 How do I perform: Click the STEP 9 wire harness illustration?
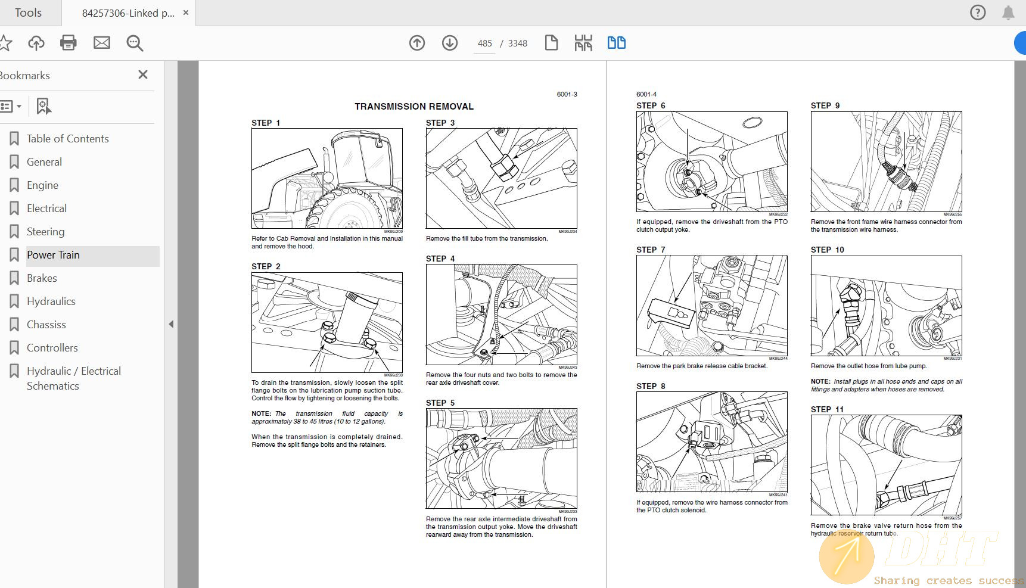coord(887,161)
